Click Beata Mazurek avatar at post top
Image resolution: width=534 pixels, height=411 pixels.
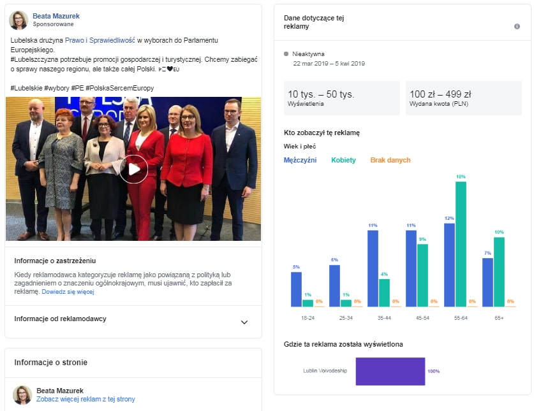[19, 20]
